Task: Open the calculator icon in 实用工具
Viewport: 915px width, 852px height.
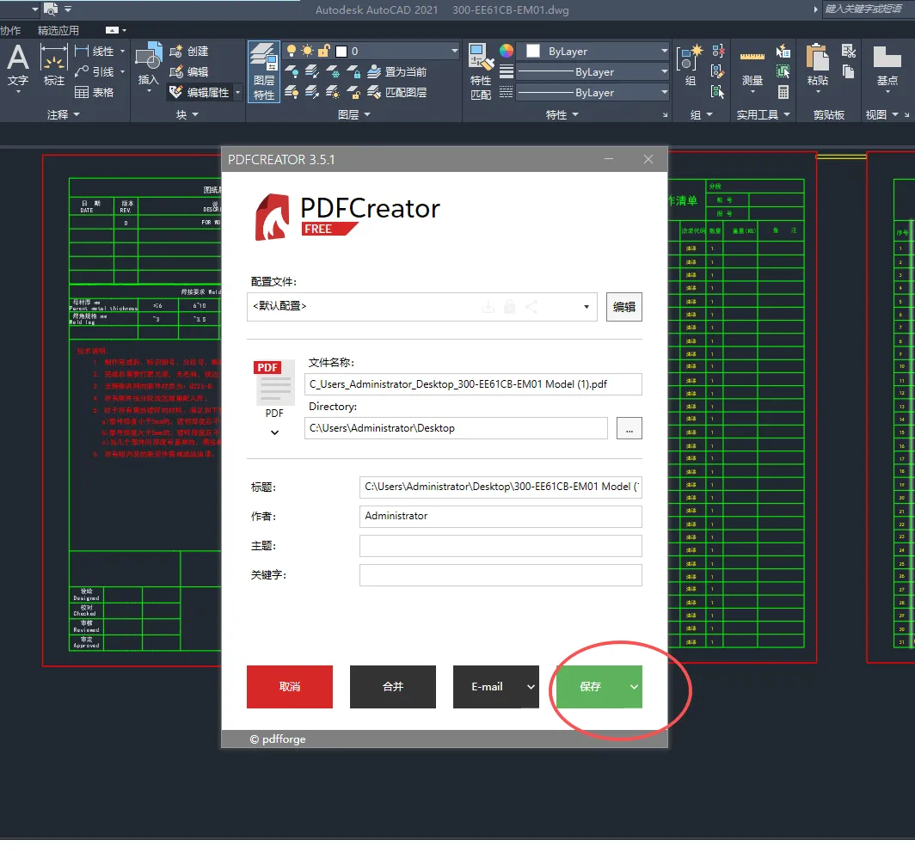Action: [x=783, y=92]
